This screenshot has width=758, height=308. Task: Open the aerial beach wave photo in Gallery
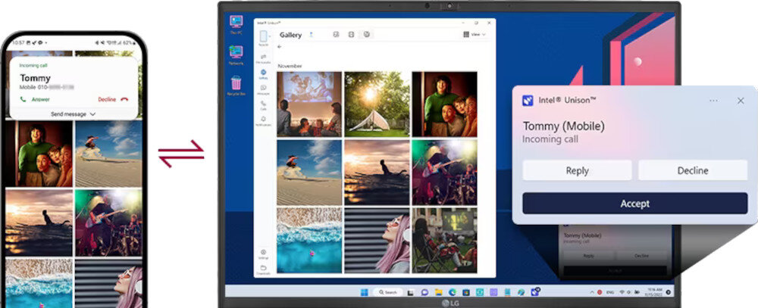pos(309,241)
